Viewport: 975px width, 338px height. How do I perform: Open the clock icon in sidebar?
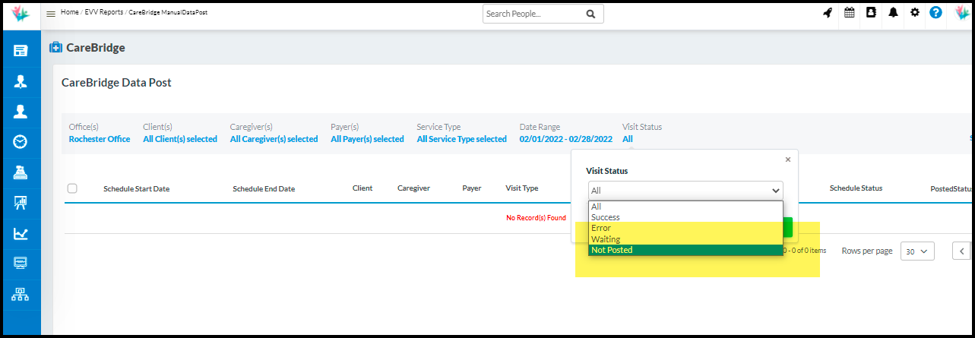(x=21, y=141)
